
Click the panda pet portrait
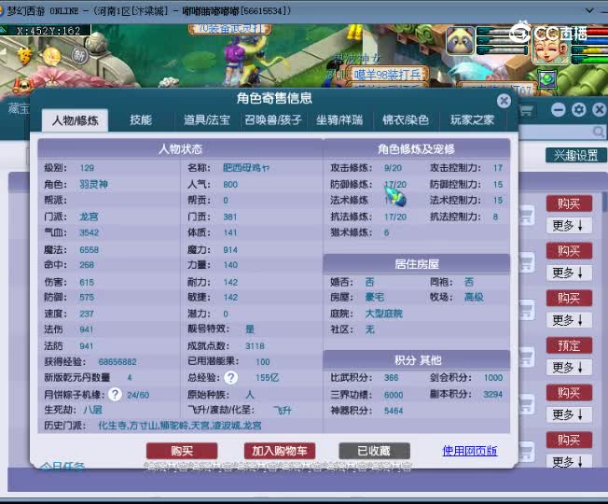[x=461, y=40]
